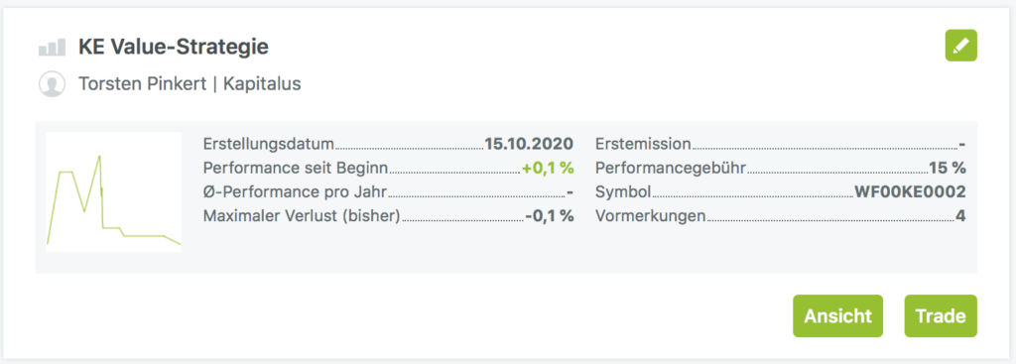
Task: Click the Trade button
Action: tap(941, 316)
